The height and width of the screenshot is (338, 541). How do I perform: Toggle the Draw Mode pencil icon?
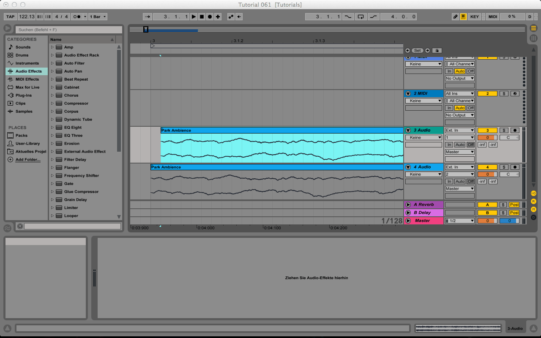tap(455, 17)
